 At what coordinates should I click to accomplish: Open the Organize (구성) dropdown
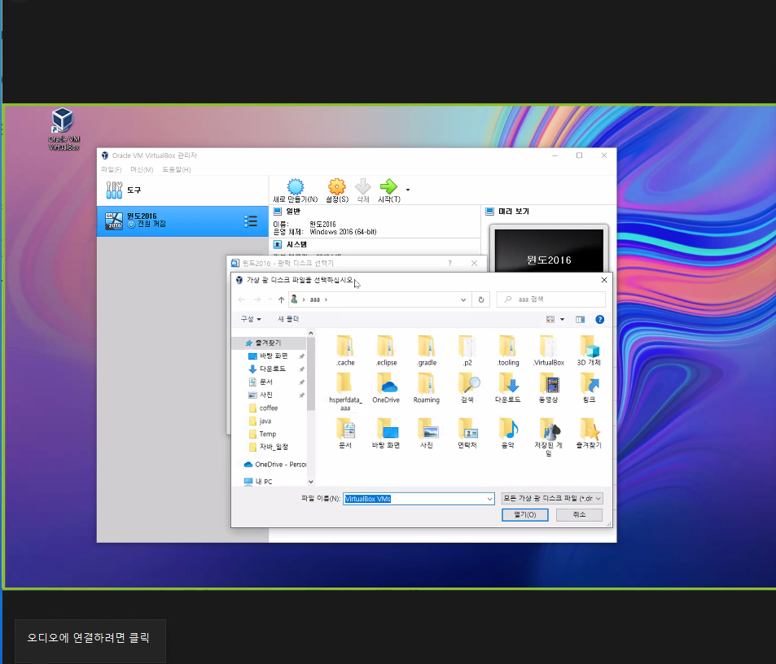pyautogui.click(x=251, y=319)
